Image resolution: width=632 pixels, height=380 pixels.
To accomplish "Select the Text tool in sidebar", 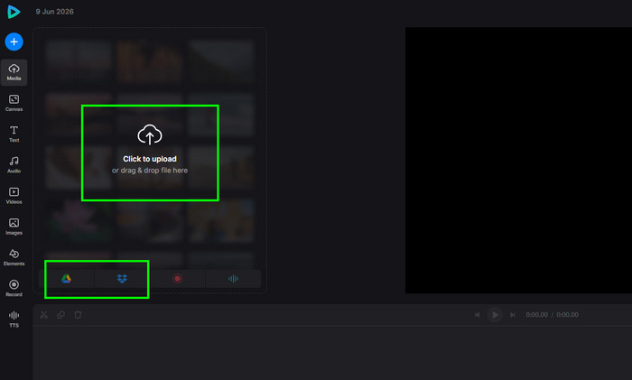I will tap(14, 134).
